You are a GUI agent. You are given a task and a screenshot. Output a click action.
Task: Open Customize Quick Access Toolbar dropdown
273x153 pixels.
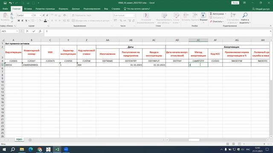point(38,3)
